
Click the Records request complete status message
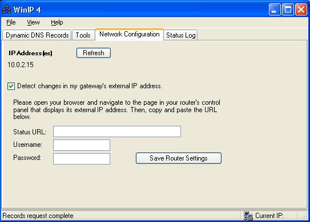pyautogui.click(x=38, y=216)
